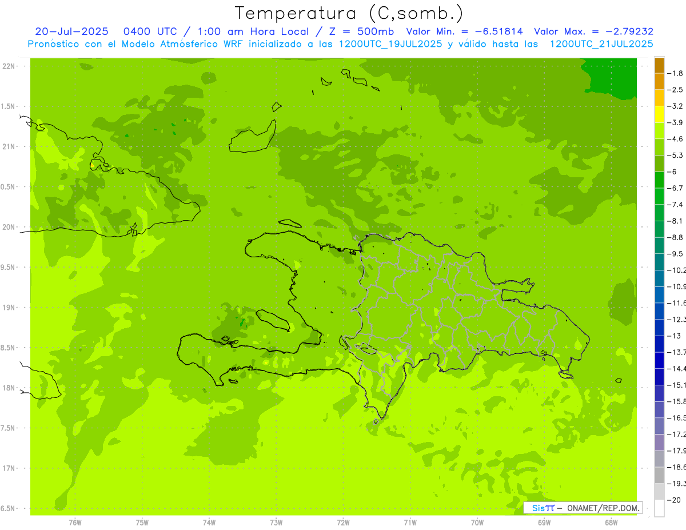The height and width of the screenshot is (530, 686).
Task: Click the 70W longitude label
Action: (477, 522)
